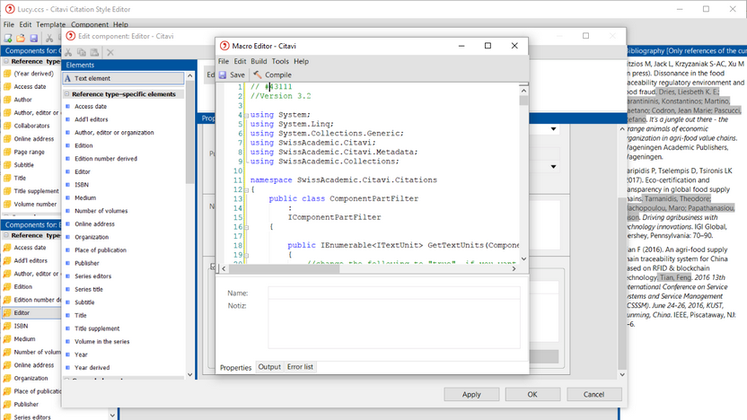Switch to the Error list tab

[x=300, y=367]
